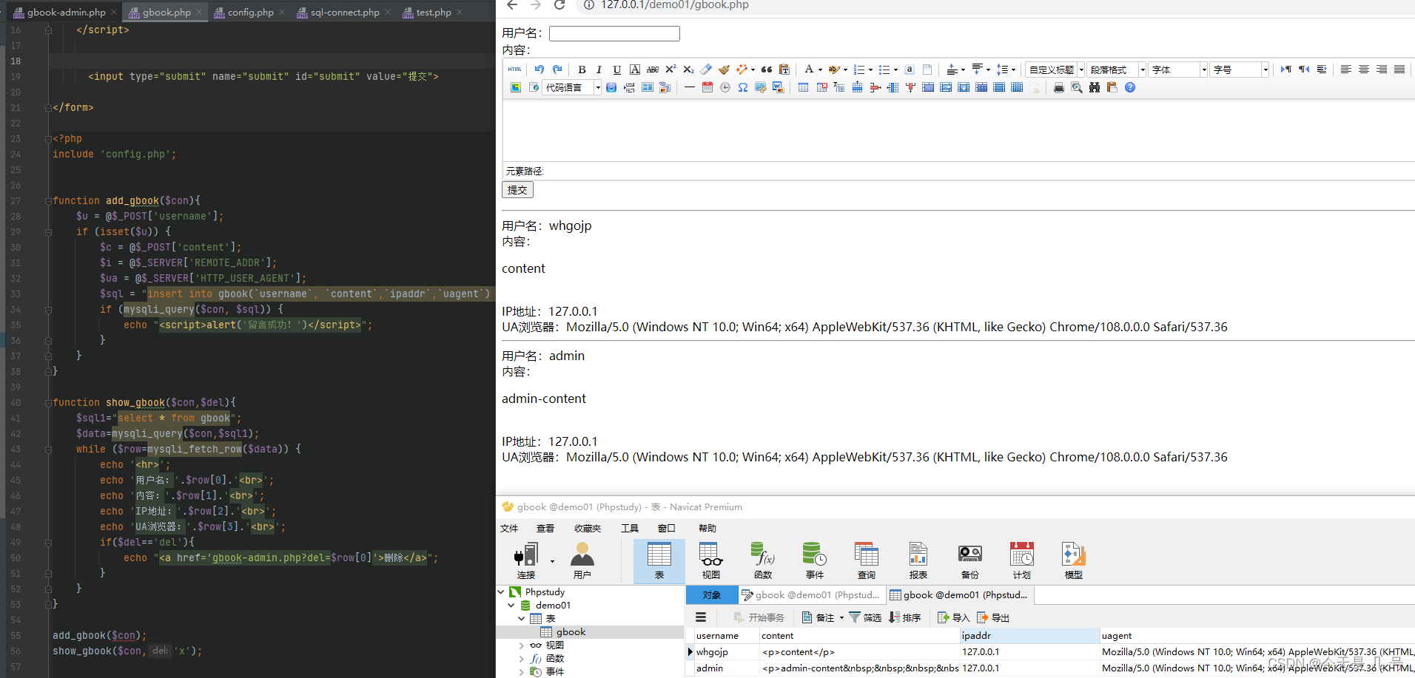Image resolution: width=1415 pixels, height=678 pixels.
Task: Insert special character omega icon
Action: [742, 87]
